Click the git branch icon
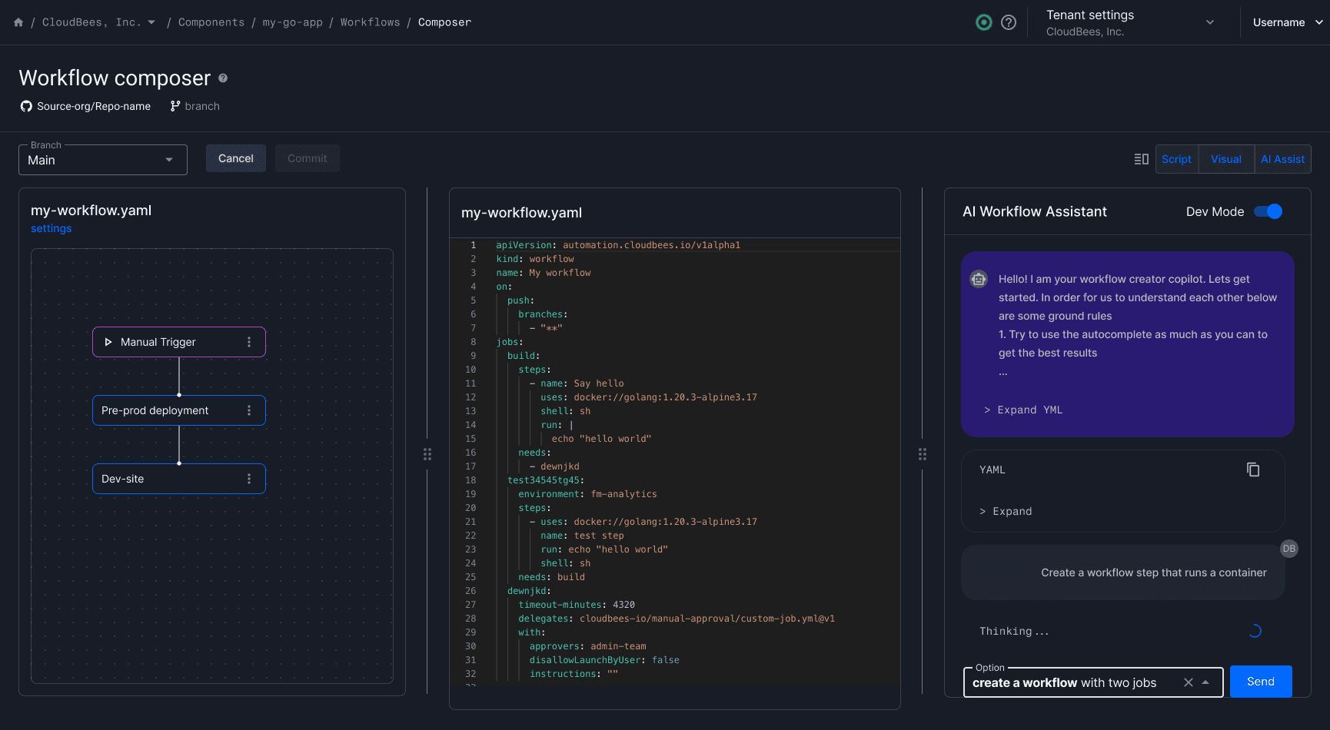Screen dimensions: 1330x730 click(x=175, y=106)
